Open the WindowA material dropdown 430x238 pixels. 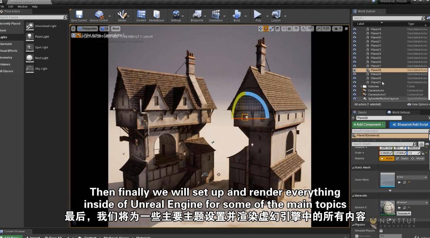pos(412,203)
